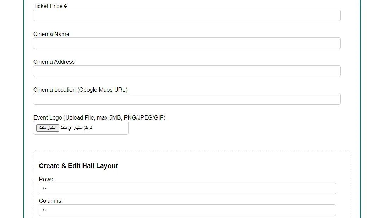The height and width of the screenshot is (218, 387).
Task: Select the Cinema Address label text
Action: (x=54, y=62)
